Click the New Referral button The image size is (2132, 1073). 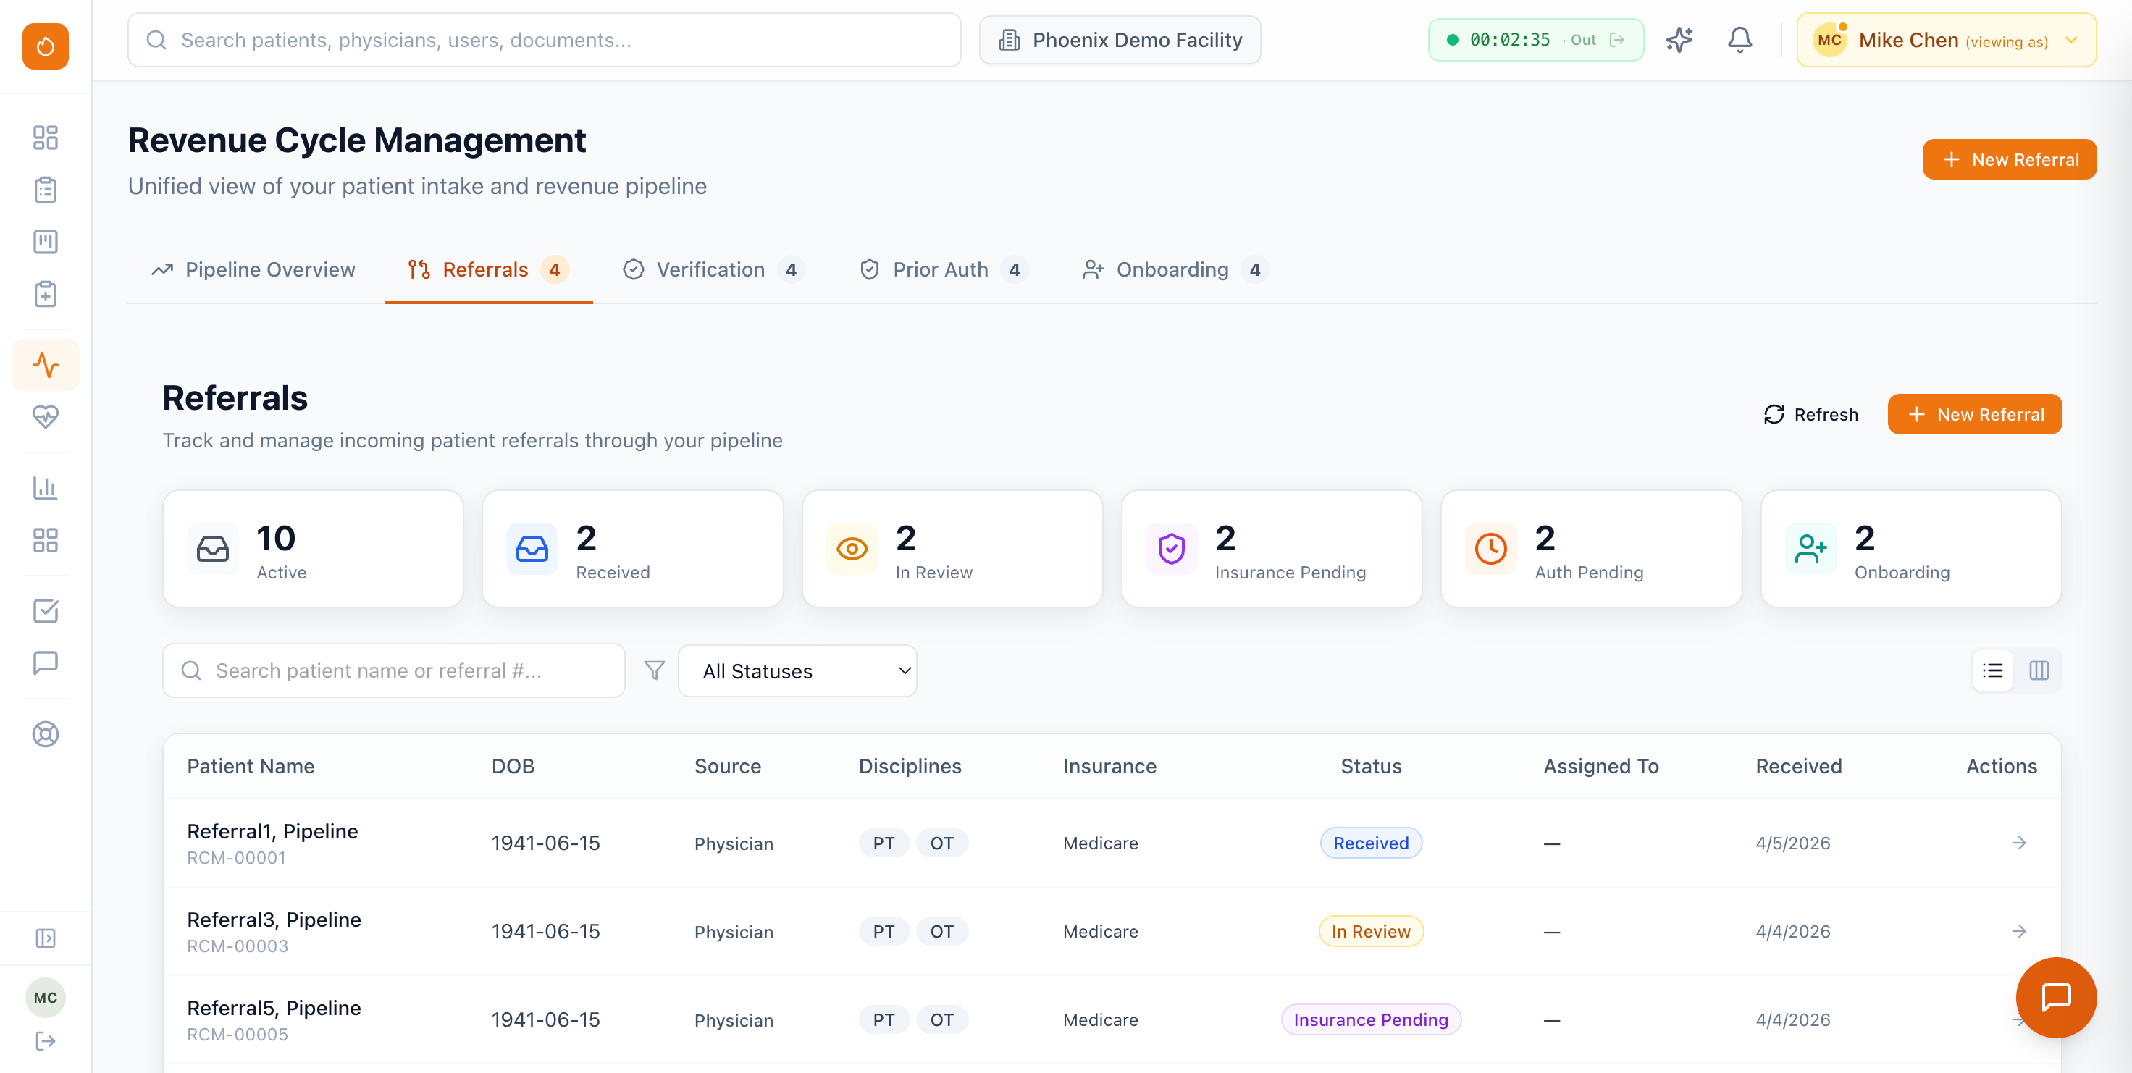tap(2010, 159)
